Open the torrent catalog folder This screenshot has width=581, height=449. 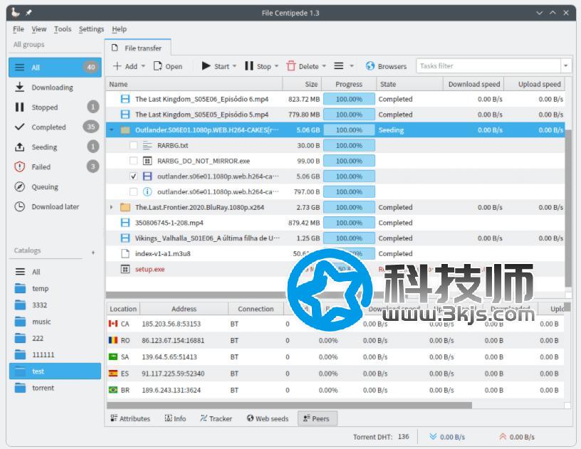(x=55, y=388)
